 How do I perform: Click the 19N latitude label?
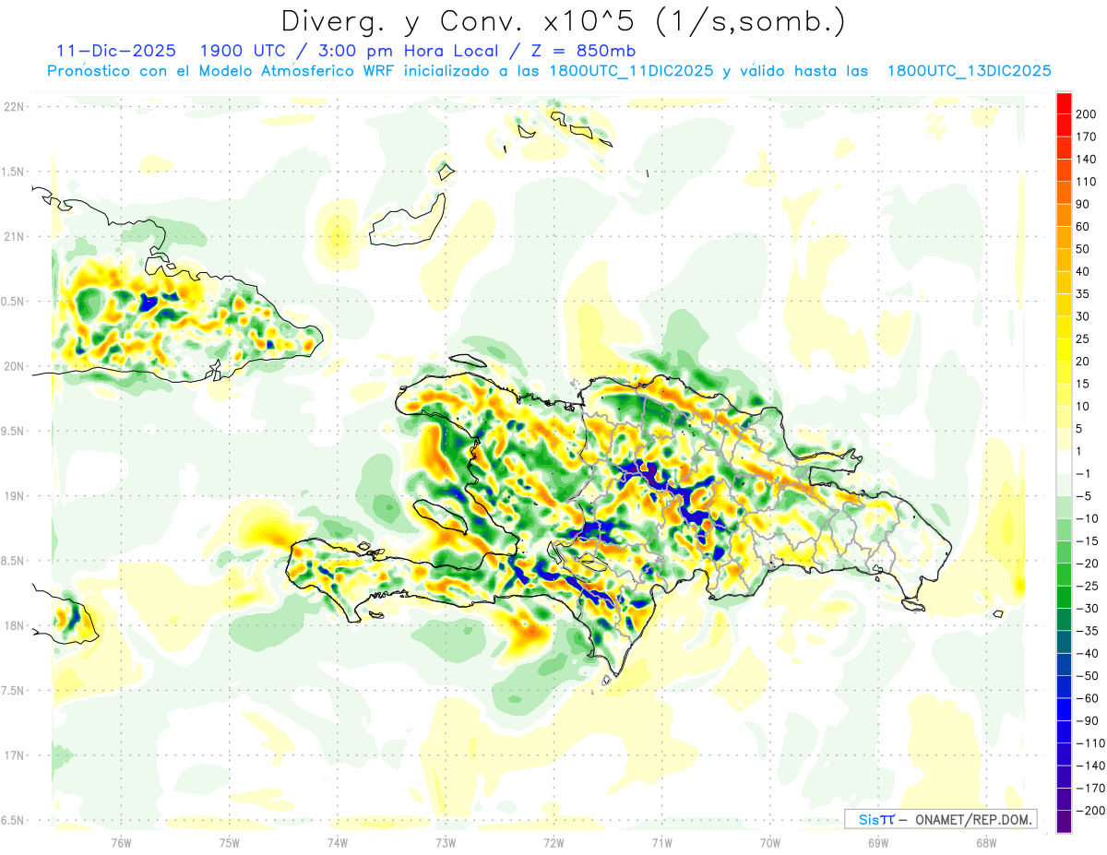point(16,495)
